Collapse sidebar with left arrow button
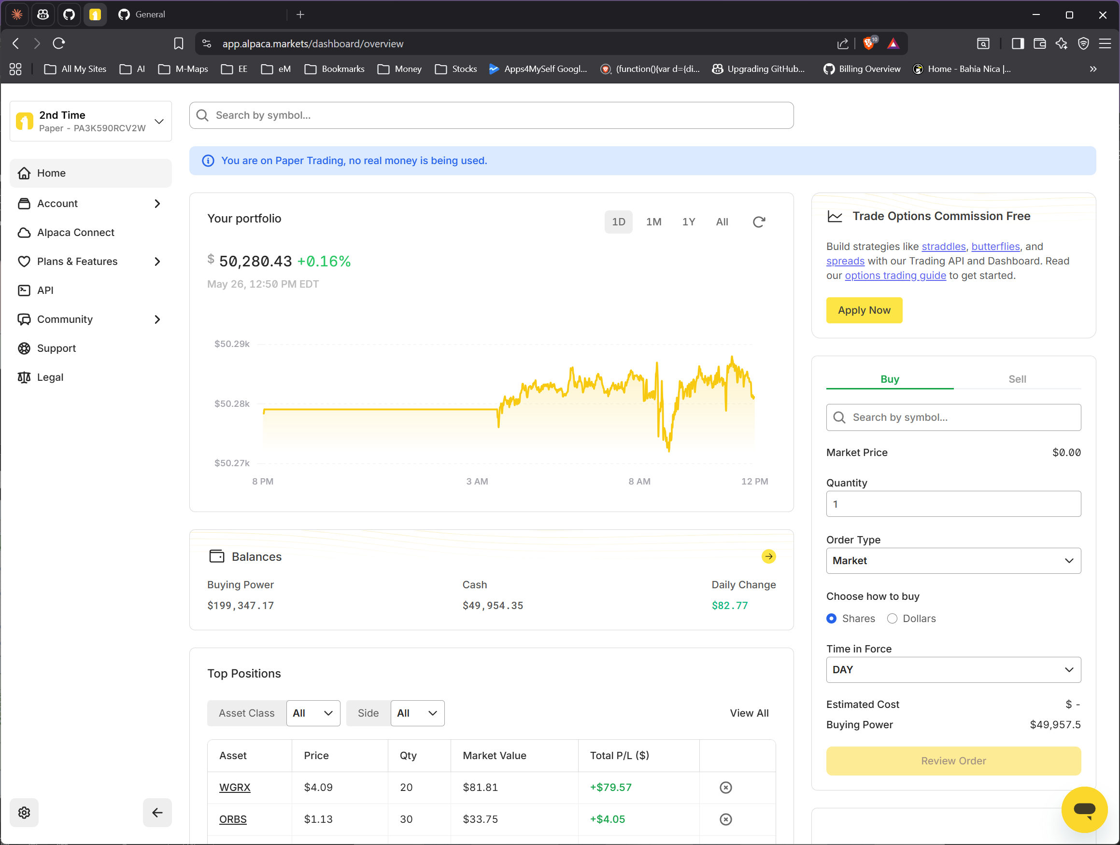Screen dimensions: 1120x845 click(x=157, y=812)
